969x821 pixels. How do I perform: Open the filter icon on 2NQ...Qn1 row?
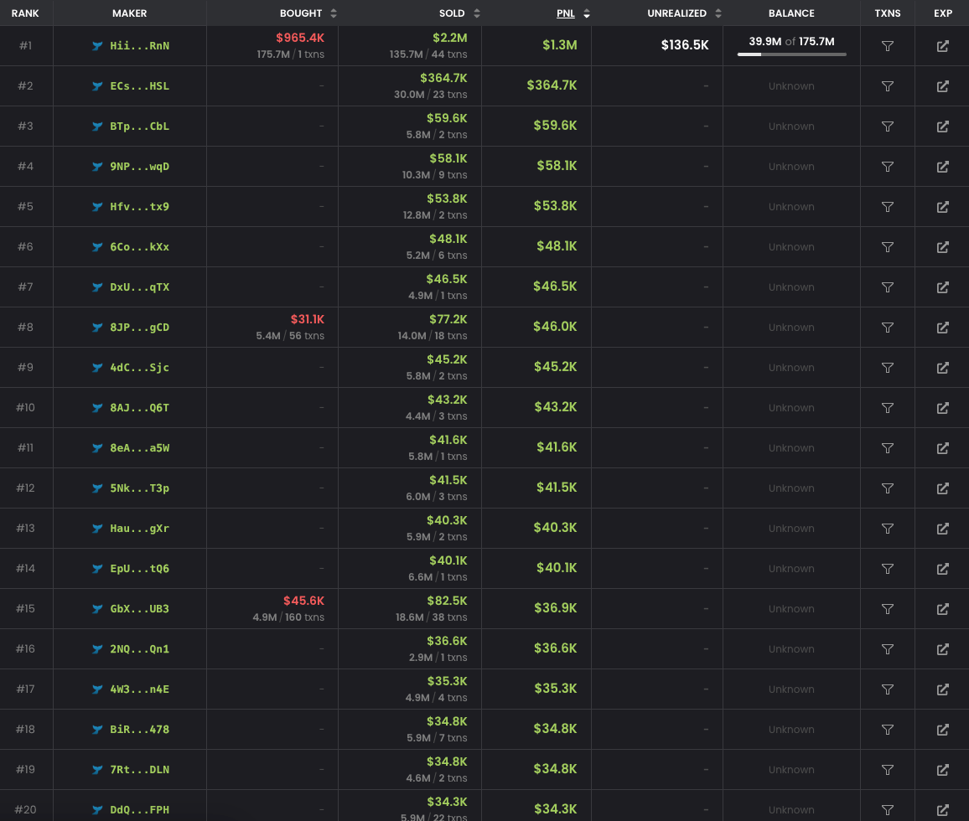(x=887, y=648)
